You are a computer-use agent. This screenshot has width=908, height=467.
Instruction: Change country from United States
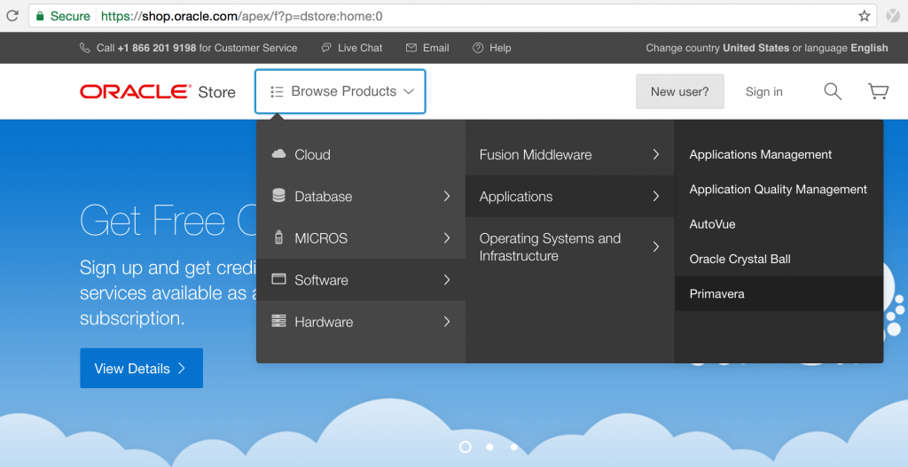(755, 48)
